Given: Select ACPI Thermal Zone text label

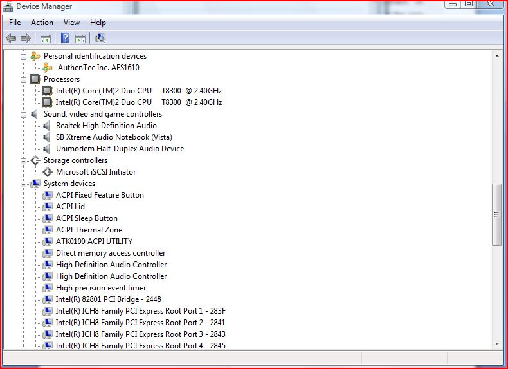Looking at the screenshot, I should point(89,230).
